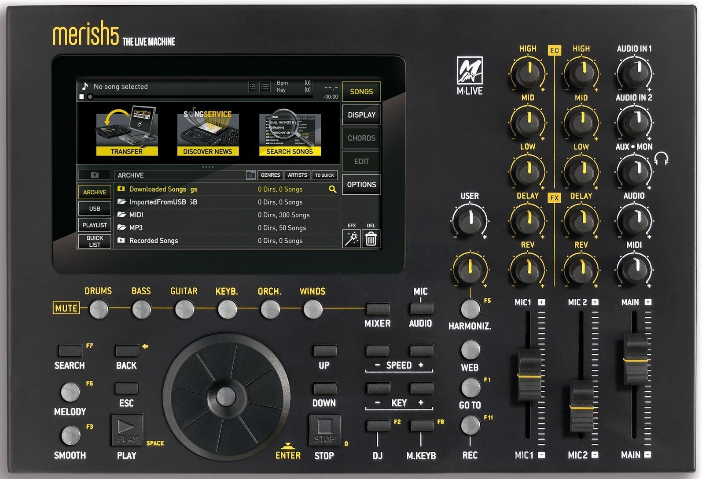Push the MAIN minus button
Screen dimensions: 702x479
click(x=648, y=455)
